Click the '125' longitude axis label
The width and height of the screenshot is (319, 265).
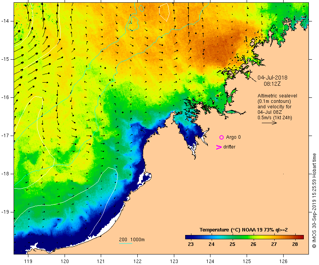(x=247, y=261)
